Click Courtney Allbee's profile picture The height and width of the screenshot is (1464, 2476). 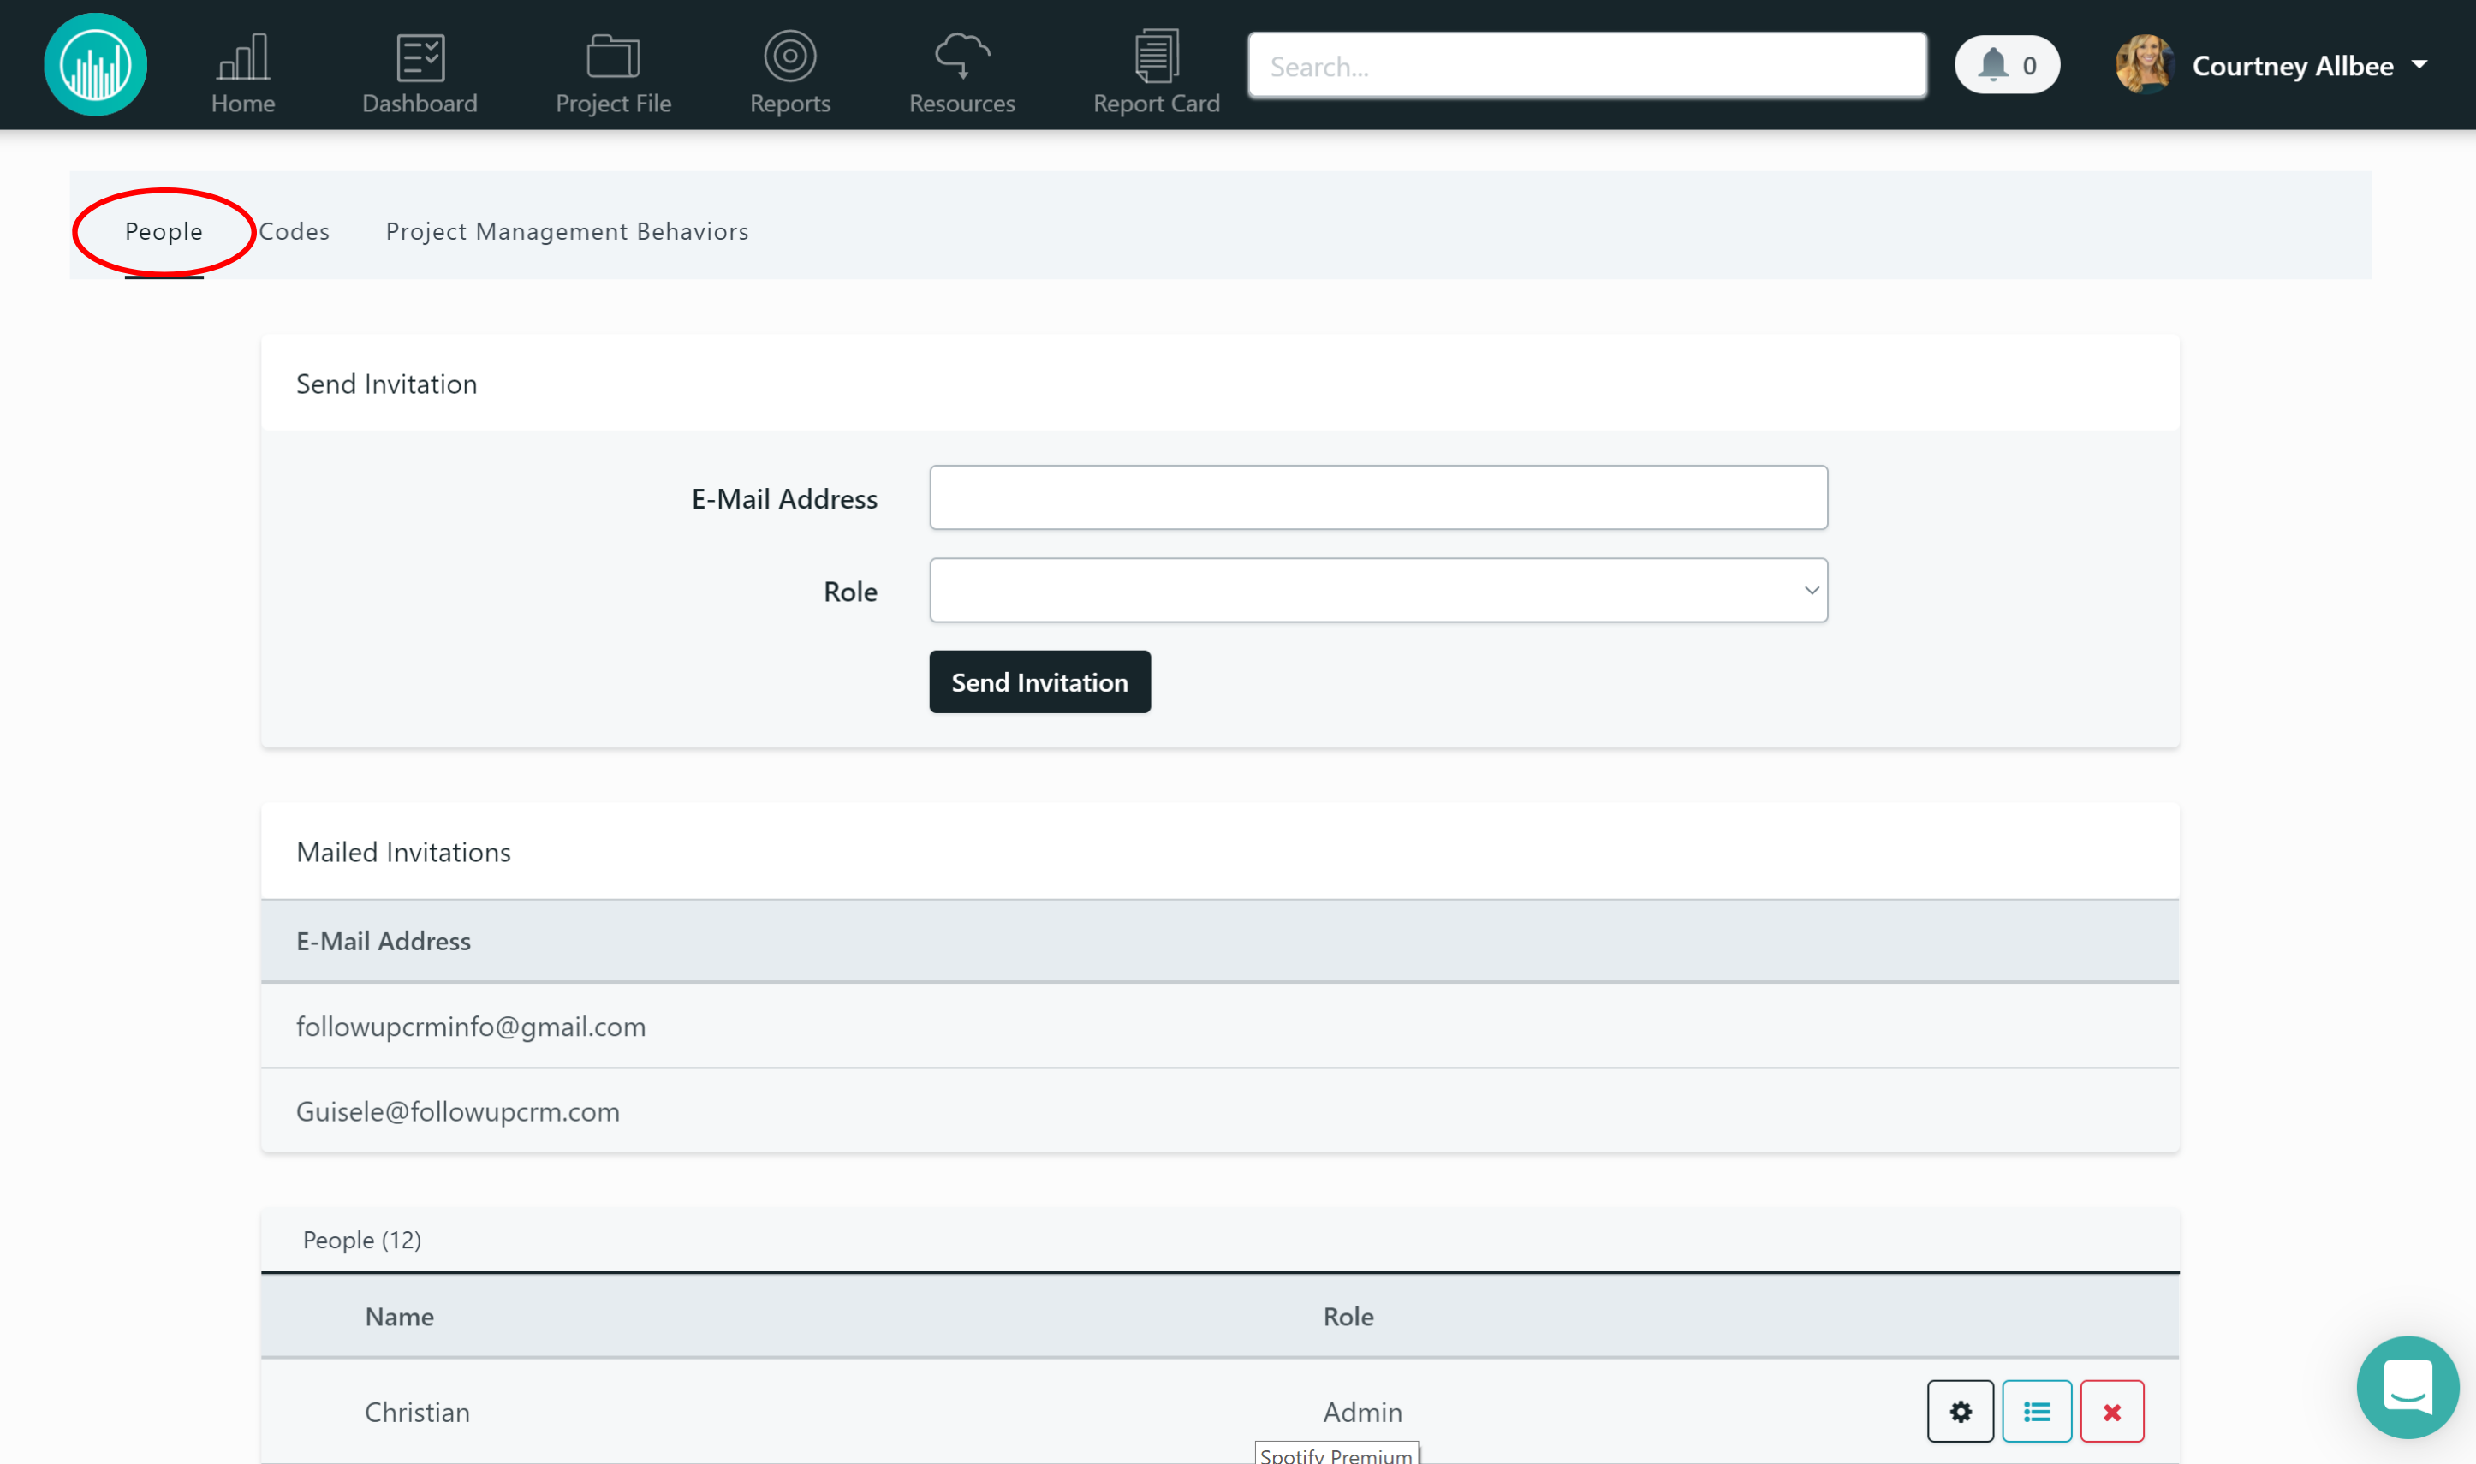(2145, 65)
